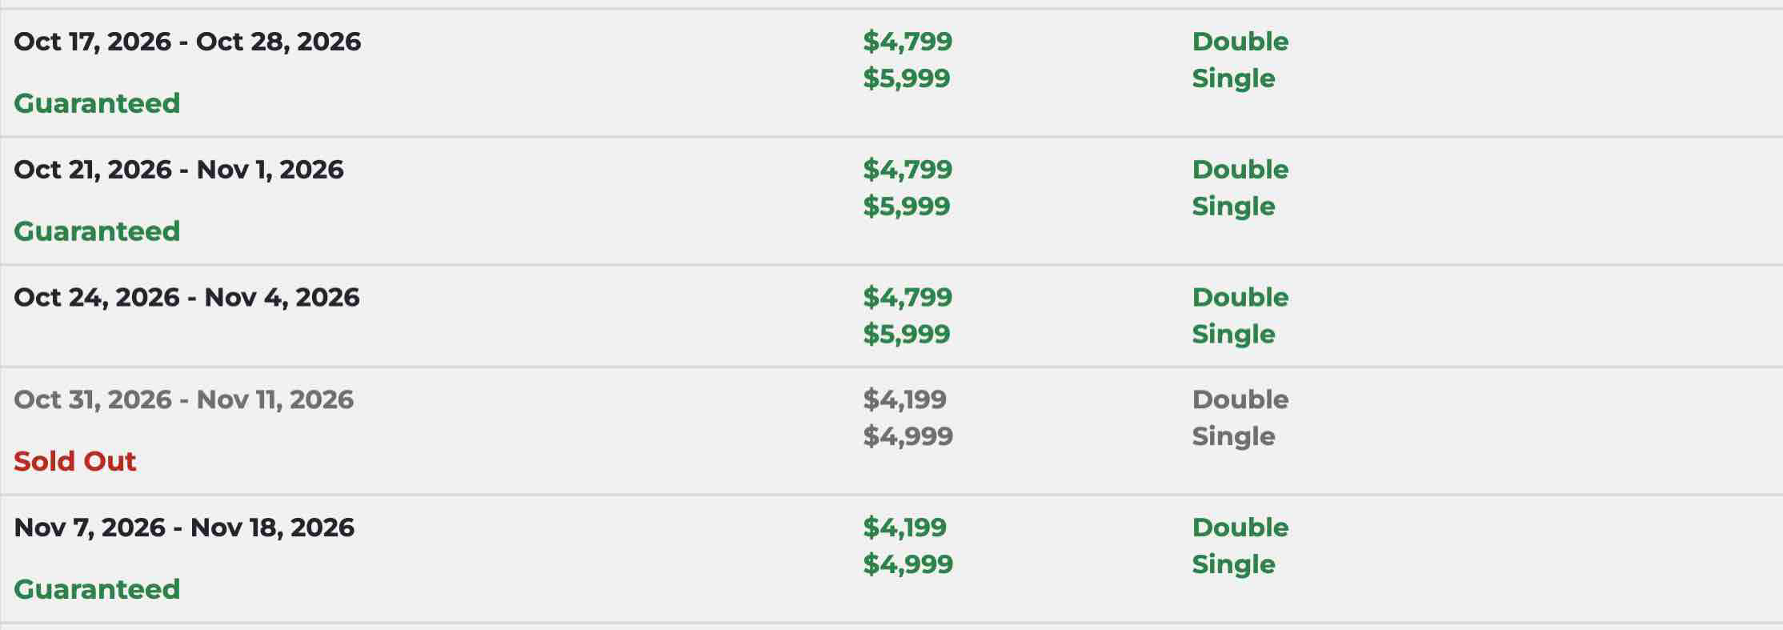
Task: Click the $4,799 double price for Oct 24
Action: click(908, 298)
